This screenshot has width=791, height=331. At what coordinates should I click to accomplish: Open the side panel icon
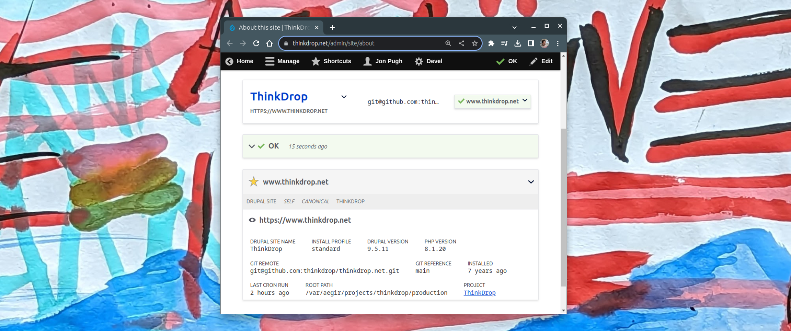click(531, 43)
